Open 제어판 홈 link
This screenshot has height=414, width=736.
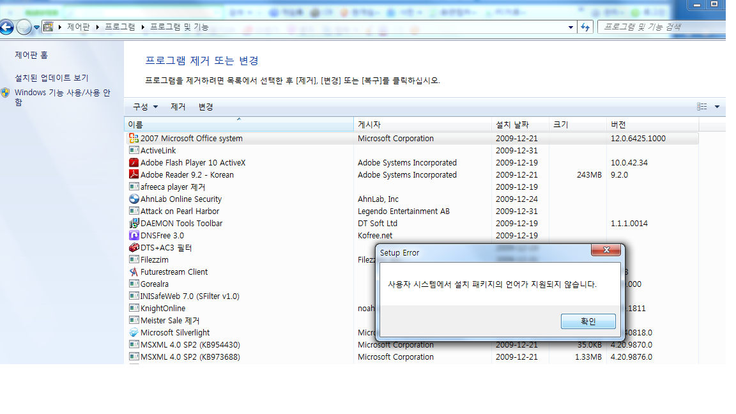tap(31, 55)
